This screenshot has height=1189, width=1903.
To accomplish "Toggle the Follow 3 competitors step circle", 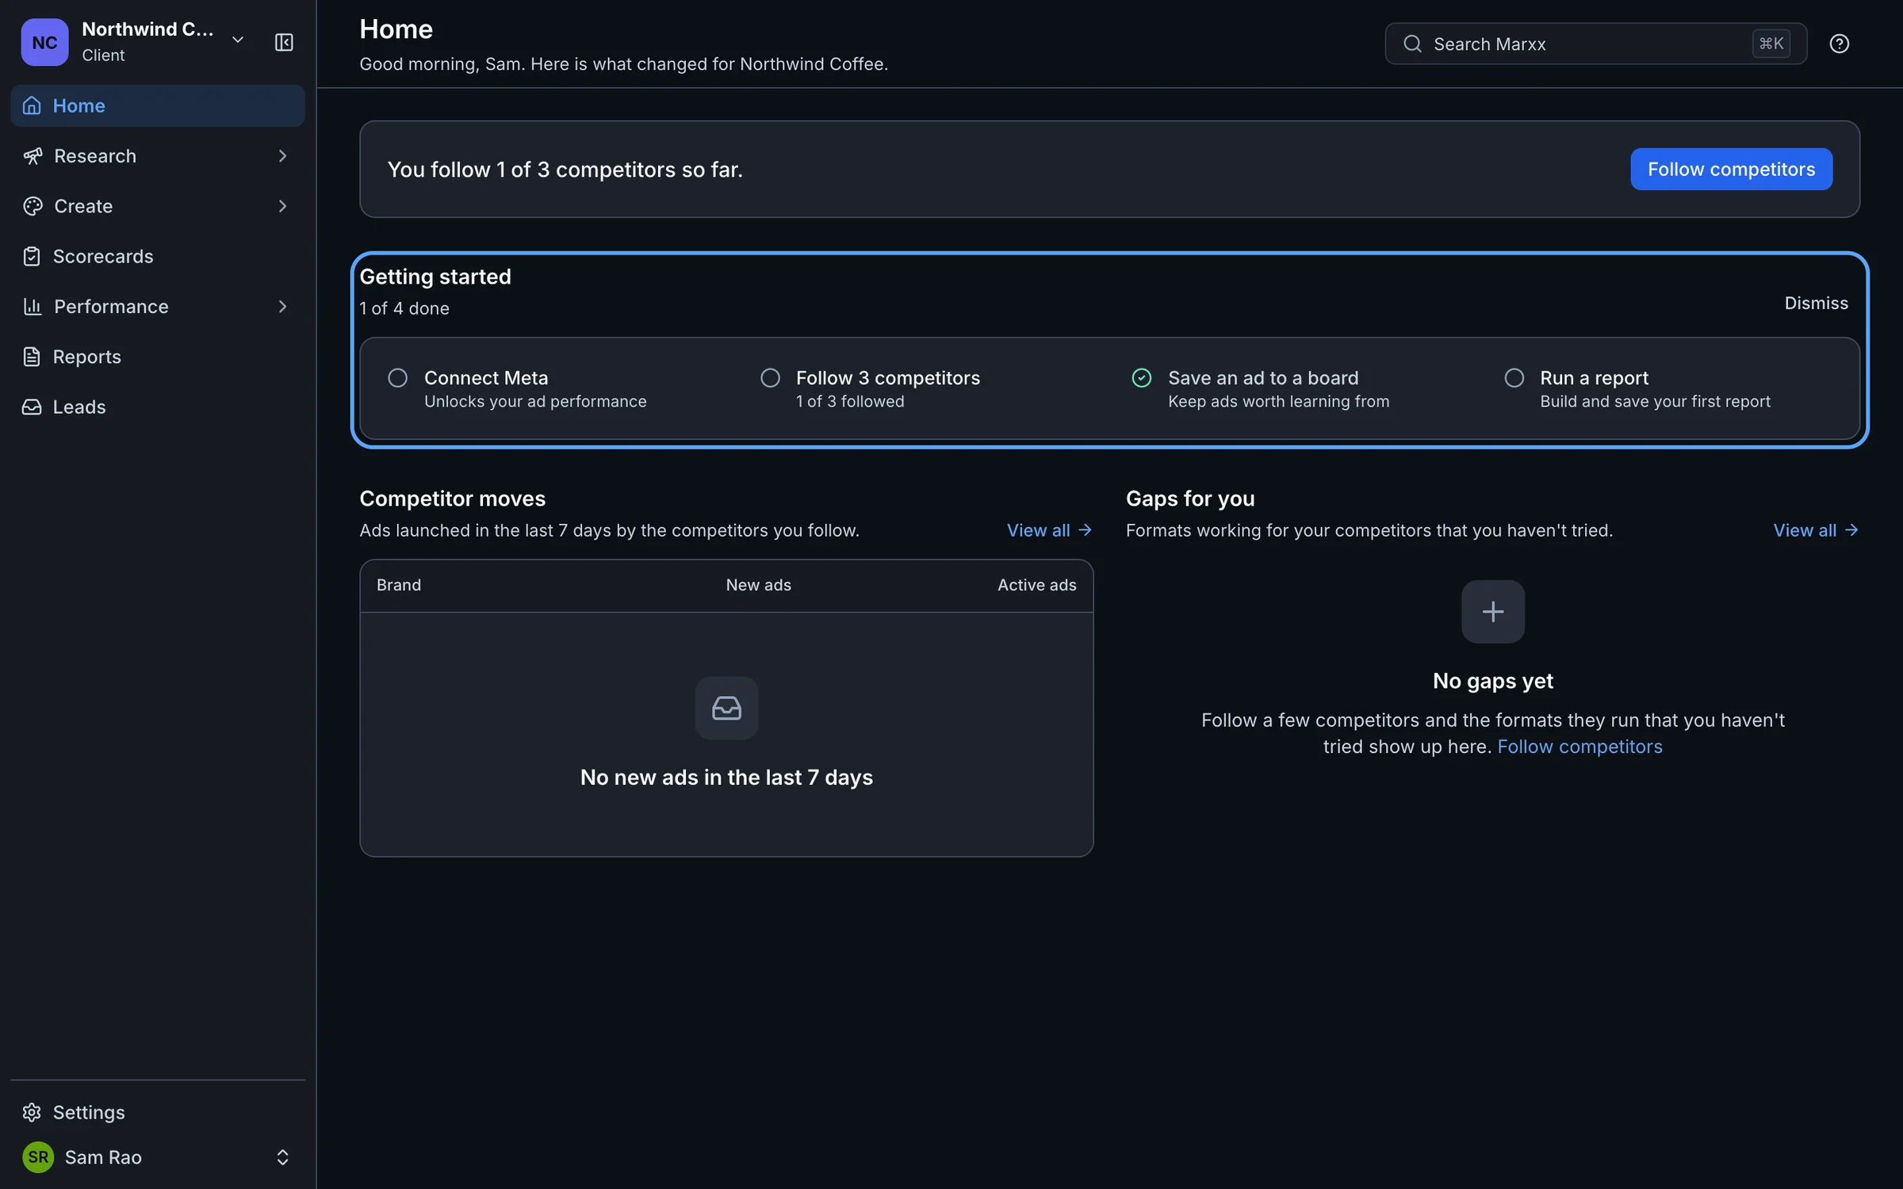I will point(770,378).
